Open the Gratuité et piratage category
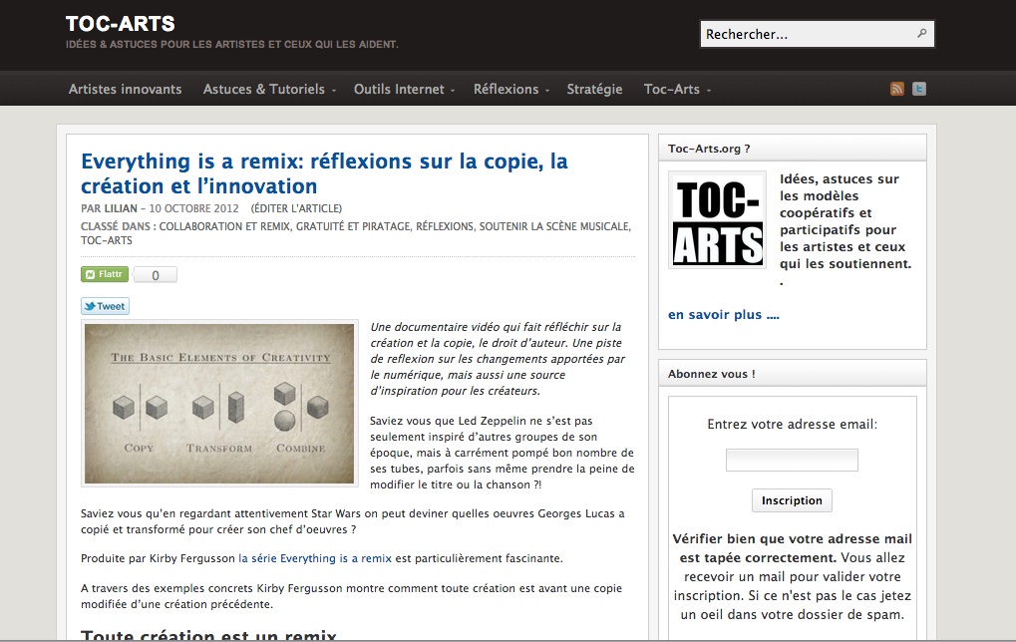This screenshot has width=1016, height=642. pos(353,226)
